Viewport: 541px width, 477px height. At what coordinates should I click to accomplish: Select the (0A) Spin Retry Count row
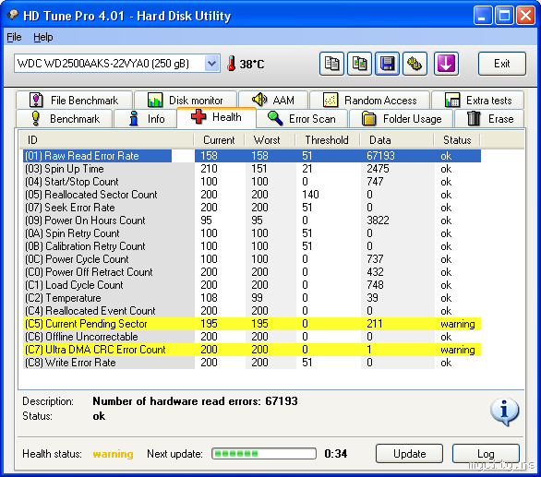[x=252, y=233]
